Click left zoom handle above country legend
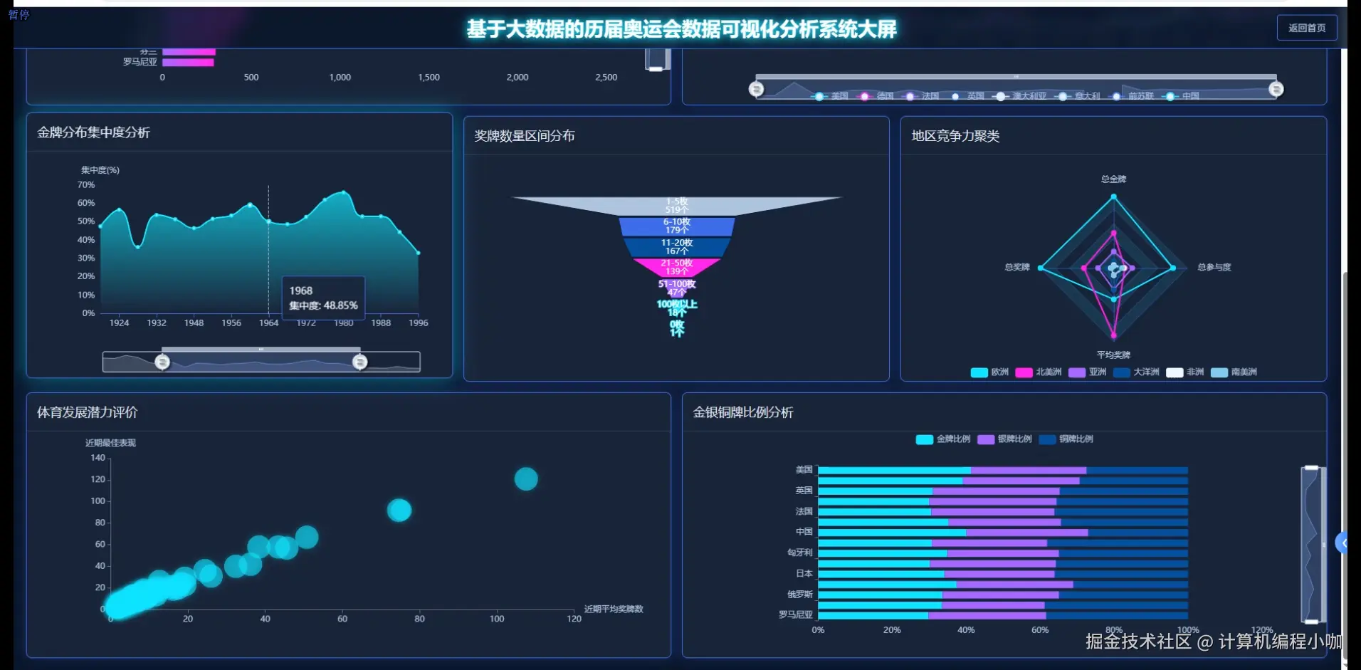Screen dimensions: 1361x670 tap(756, 89)
